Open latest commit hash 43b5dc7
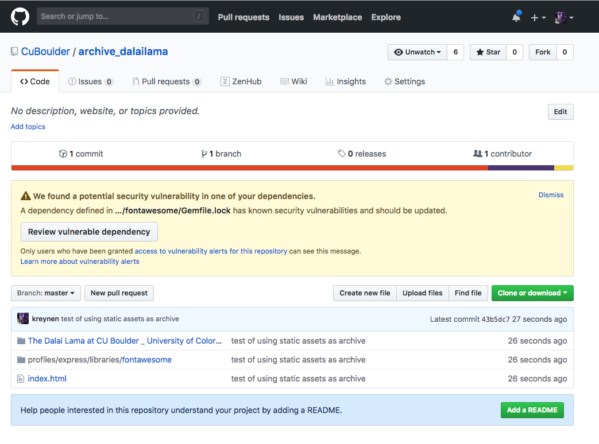Viewport: 599px width, 444px height. (x=496, y=320)
